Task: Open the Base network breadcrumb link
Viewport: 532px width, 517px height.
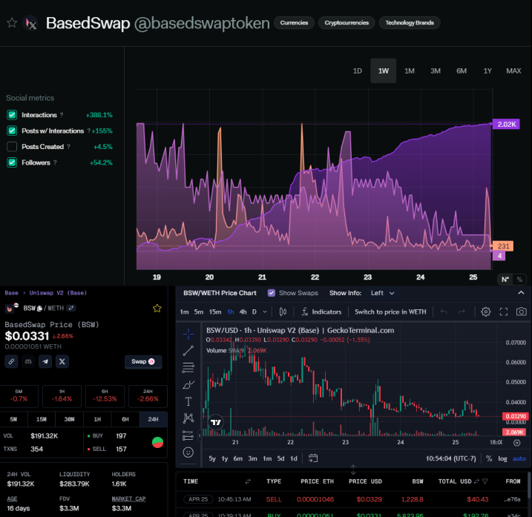Action: pyautogui.click(x=11, y=293)
